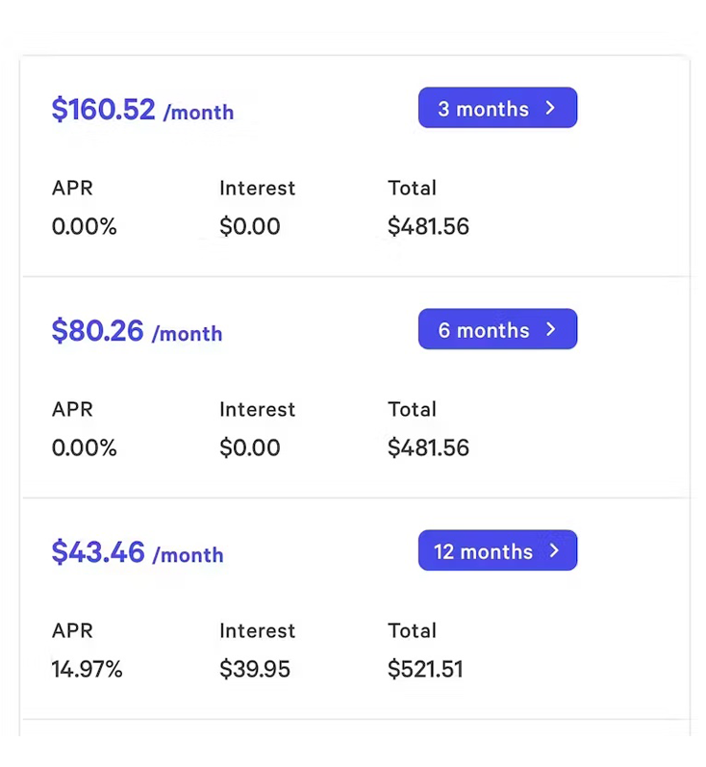Image resolution: width=706 pixels, height=767 pixels.
Task: Click the $39.95 interest amount
Action: 255,669
